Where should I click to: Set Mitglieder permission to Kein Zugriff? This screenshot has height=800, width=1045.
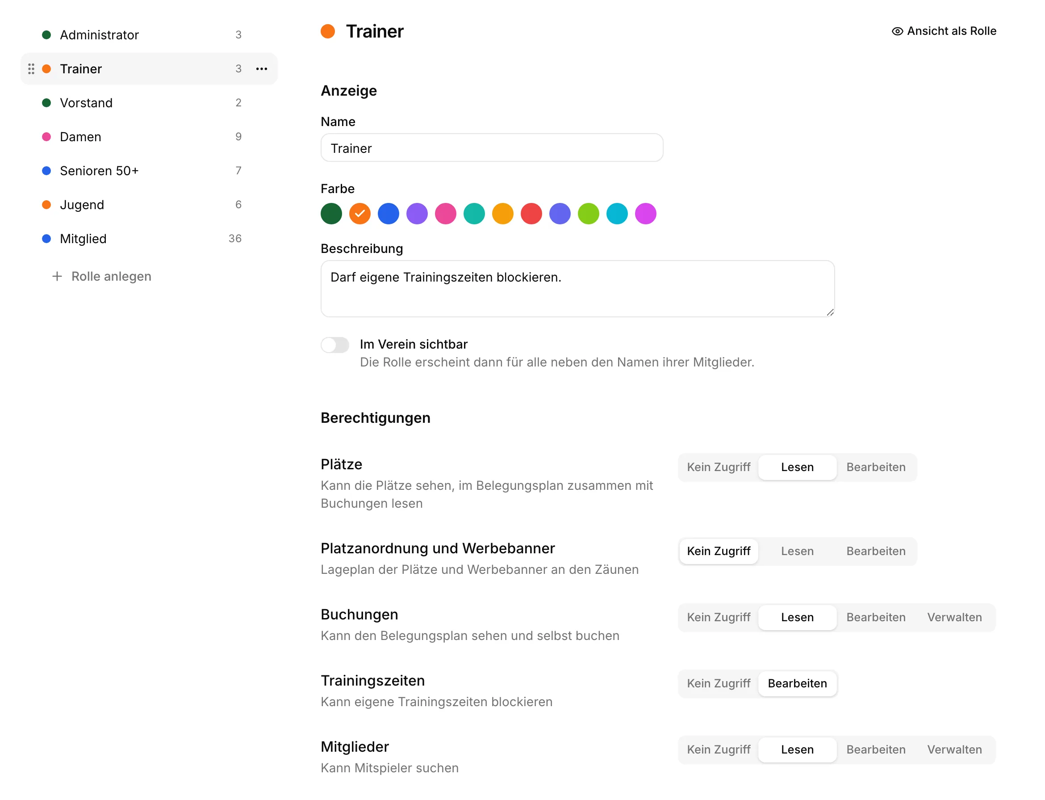[718, 749]
